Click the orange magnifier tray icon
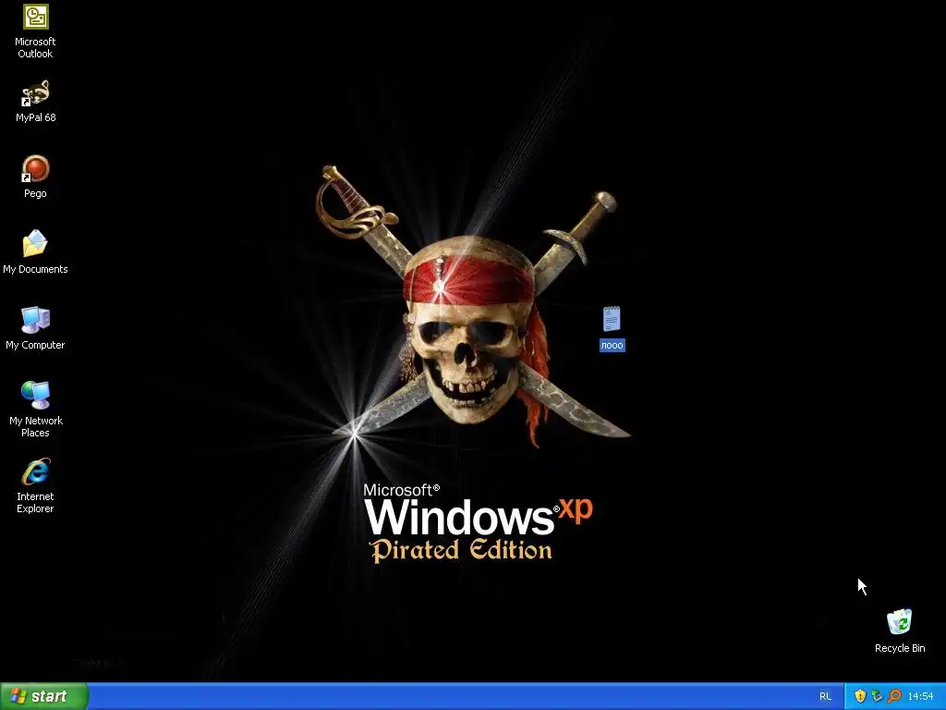 [894, 697]
